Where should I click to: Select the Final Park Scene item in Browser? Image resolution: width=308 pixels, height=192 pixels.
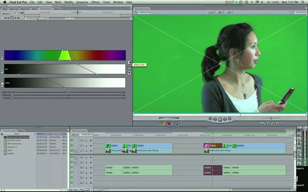14,141
